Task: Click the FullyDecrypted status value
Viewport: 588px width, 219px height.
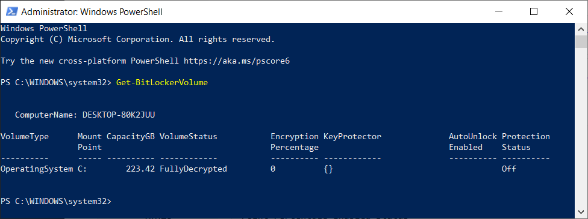Action: coord(193,169)
